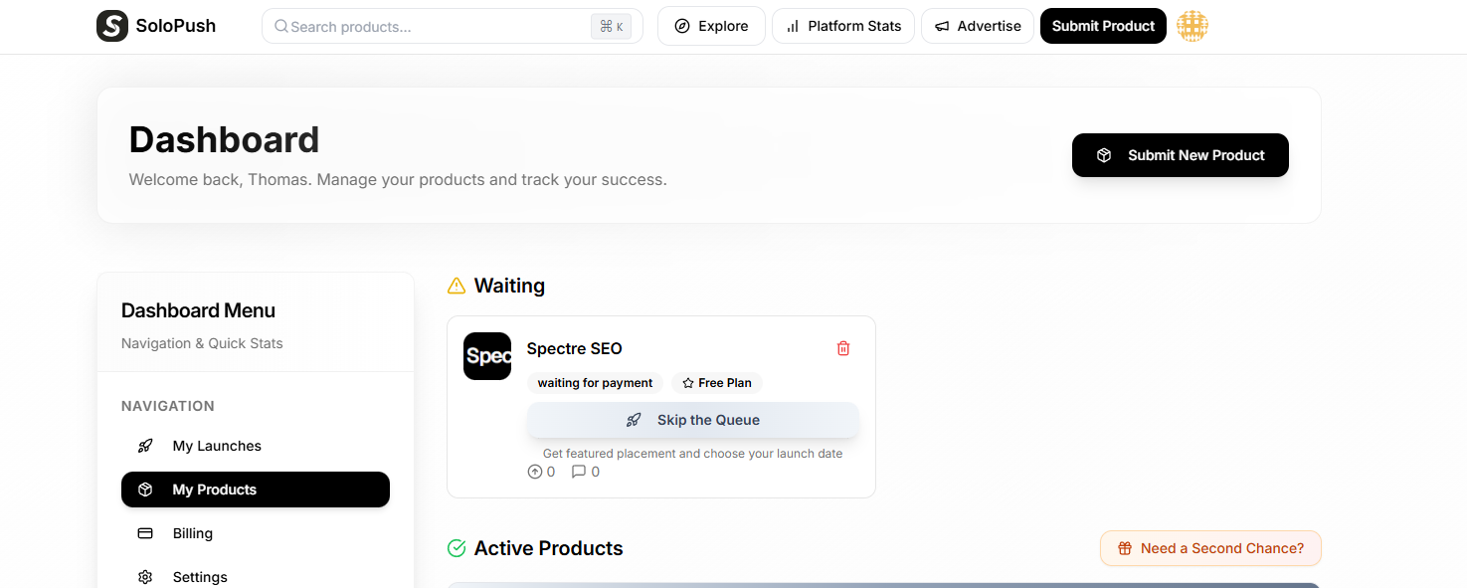This screenshot has height=588, width=1467.
Task: Click the Need a Second Chance button
Action: point(1210,548)
